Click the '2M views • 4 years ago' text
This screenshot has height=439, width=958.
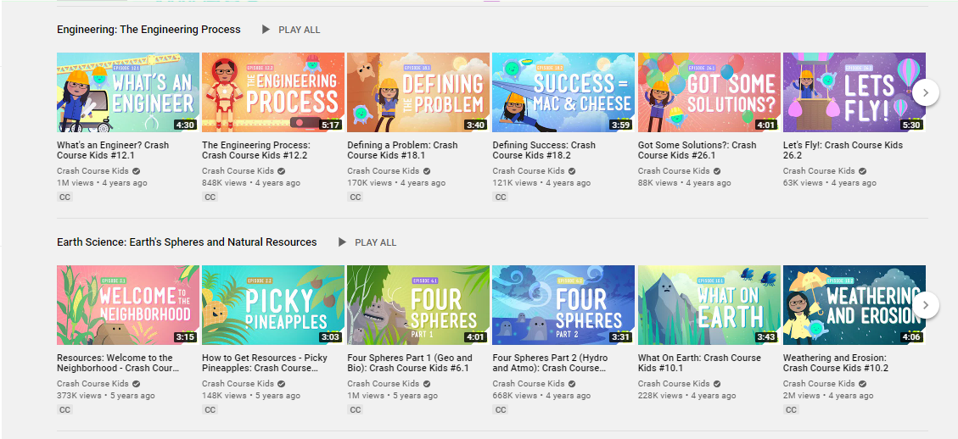pos(828,395)
